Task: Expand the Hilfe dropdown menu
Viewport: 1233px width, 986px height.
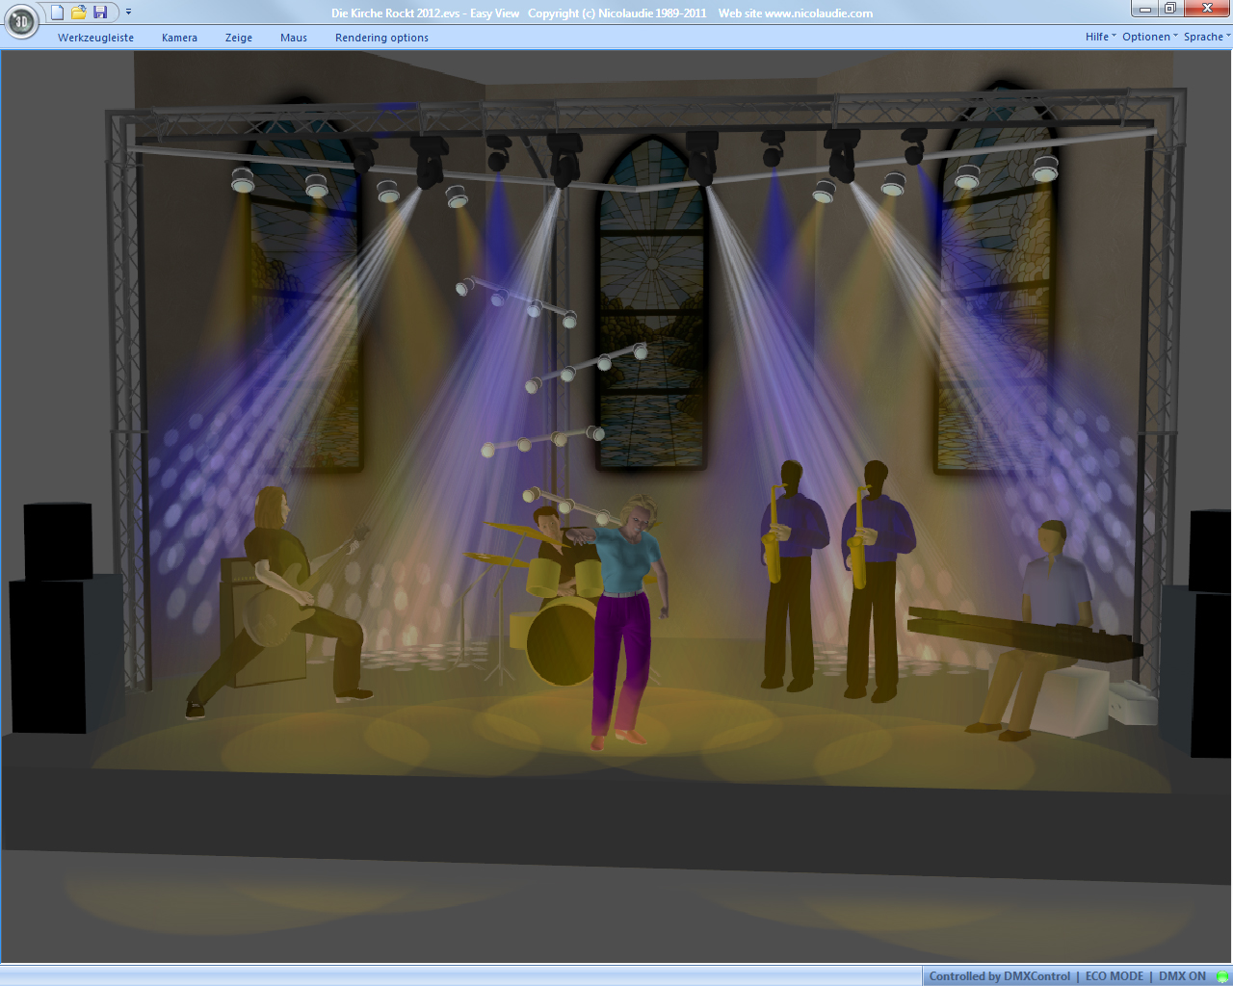Action: click(1100, 37)
